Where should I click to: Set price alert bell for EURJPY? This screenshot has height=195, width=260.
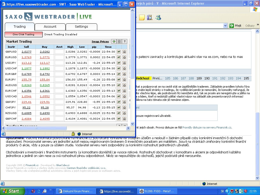[x=124, y=79]
